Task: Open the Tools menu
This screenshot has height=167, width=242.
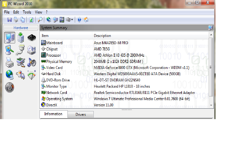Action: click(27, 12)
